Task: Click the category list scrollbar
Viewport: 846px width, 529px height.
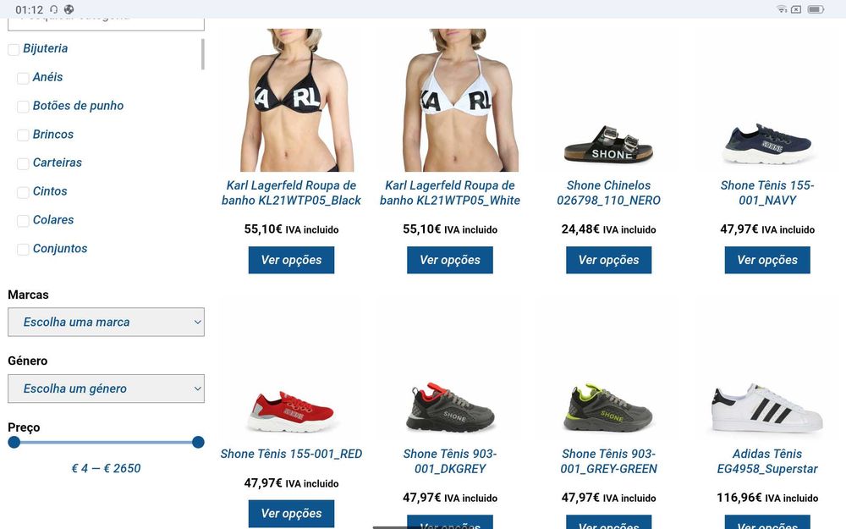Action: click(203, 54)
